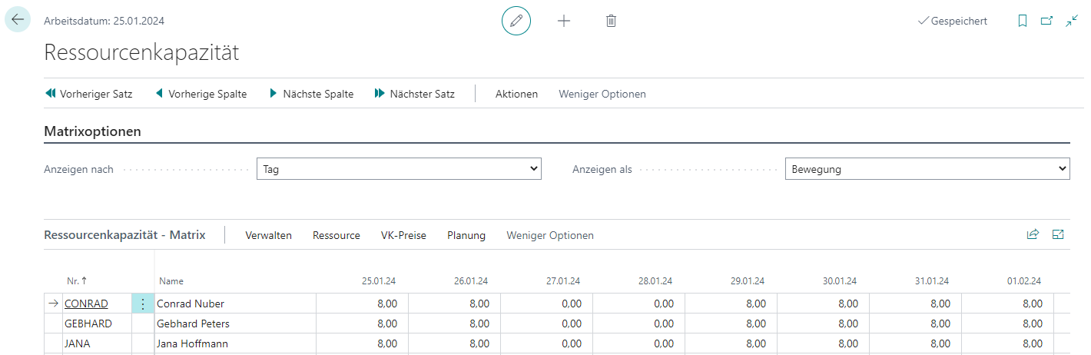Viewport: 1091px width, 355px height.
Task: Delete record with trash icon
Action: coord(611,21)
